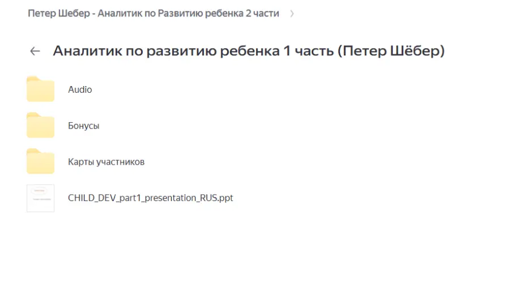Select the text label Audio
Image resolution: width=510 pixels, height=296 pixels.
[80, 89]
